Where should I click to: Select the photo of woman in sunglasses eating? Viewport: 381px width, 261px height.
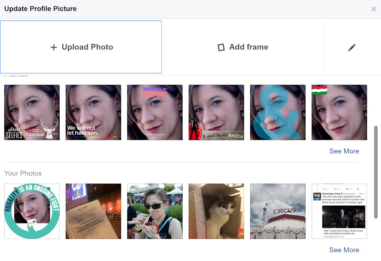click(x=155, y=211)
